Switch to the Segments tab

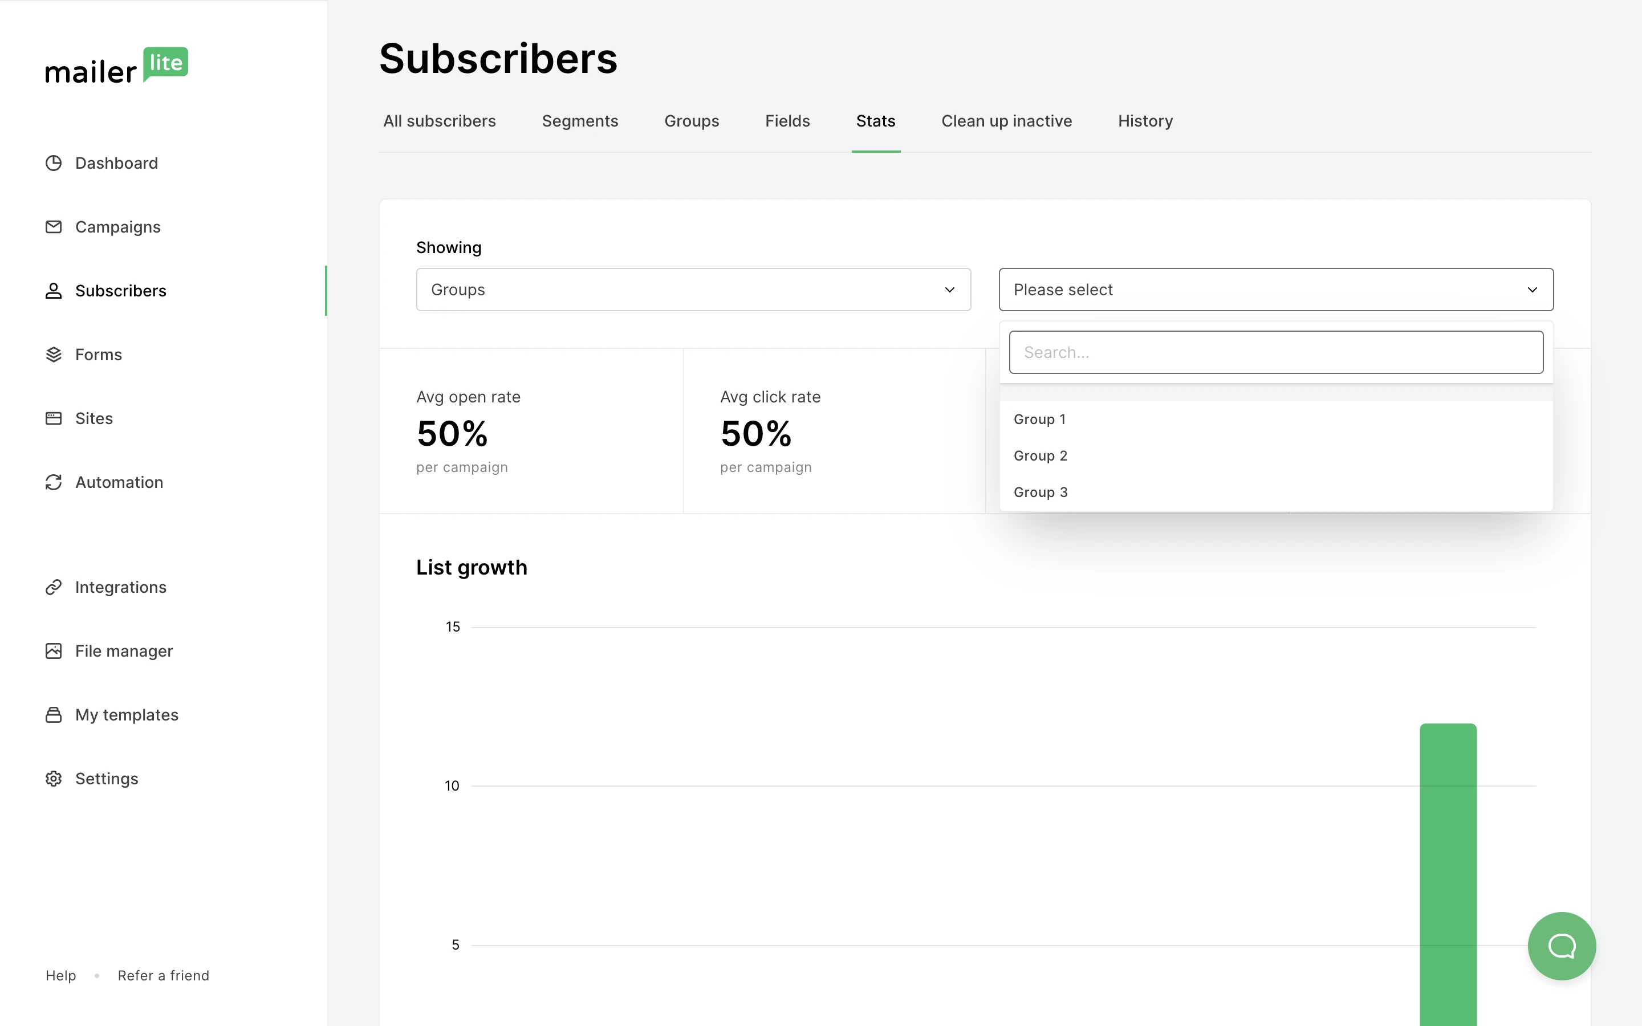pos(579,121)
